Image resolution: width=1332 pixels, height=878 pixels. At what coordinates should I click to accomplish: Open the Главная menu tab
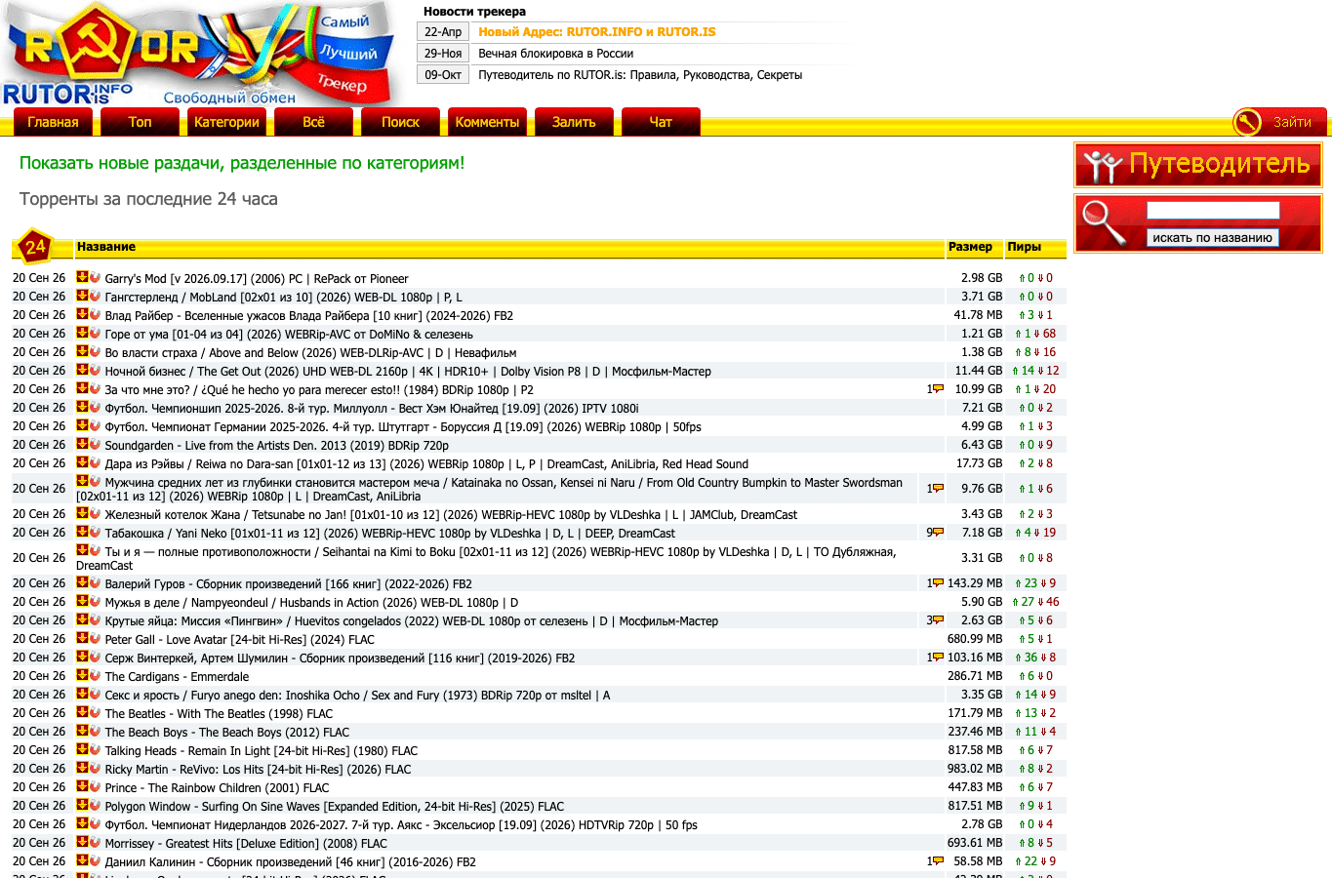coord(53,122)
